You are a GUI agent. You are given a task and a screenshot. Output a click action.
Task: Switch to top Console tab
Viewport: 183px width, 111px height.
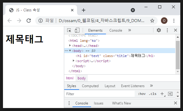click(116, 30)
